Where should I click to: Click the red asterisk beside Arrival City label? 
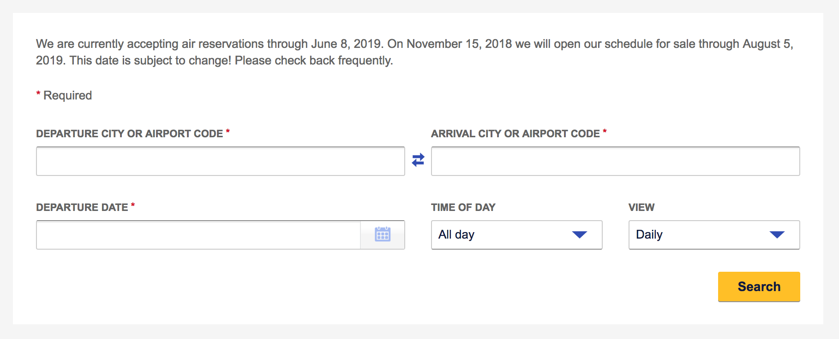click(605, 132)
